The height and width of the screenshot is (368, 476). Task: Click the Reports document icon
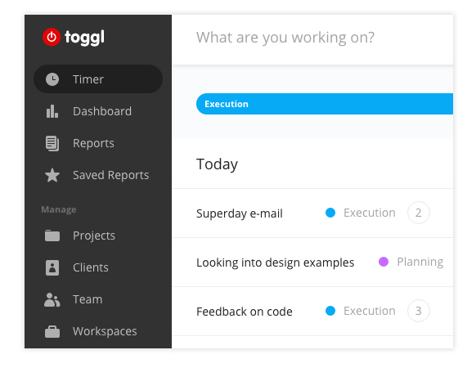52,143
